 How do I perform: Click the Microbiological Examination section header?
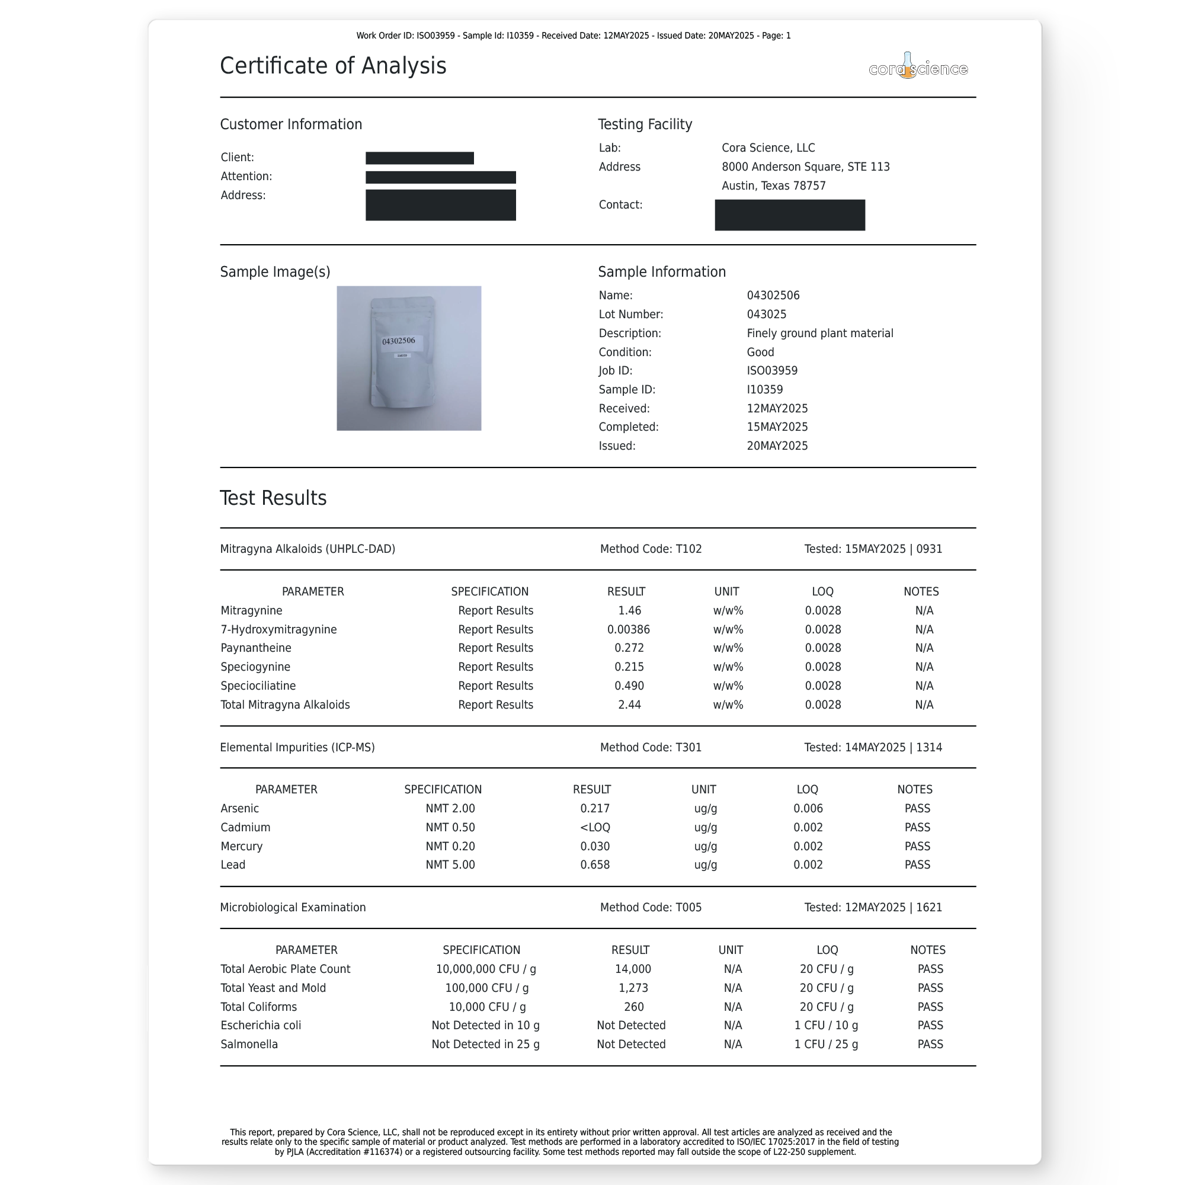pyautogui.click(x=293, y=908)
